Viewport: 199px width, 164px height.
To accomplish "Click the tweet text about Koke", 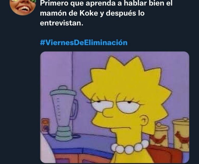I will 106,13.
